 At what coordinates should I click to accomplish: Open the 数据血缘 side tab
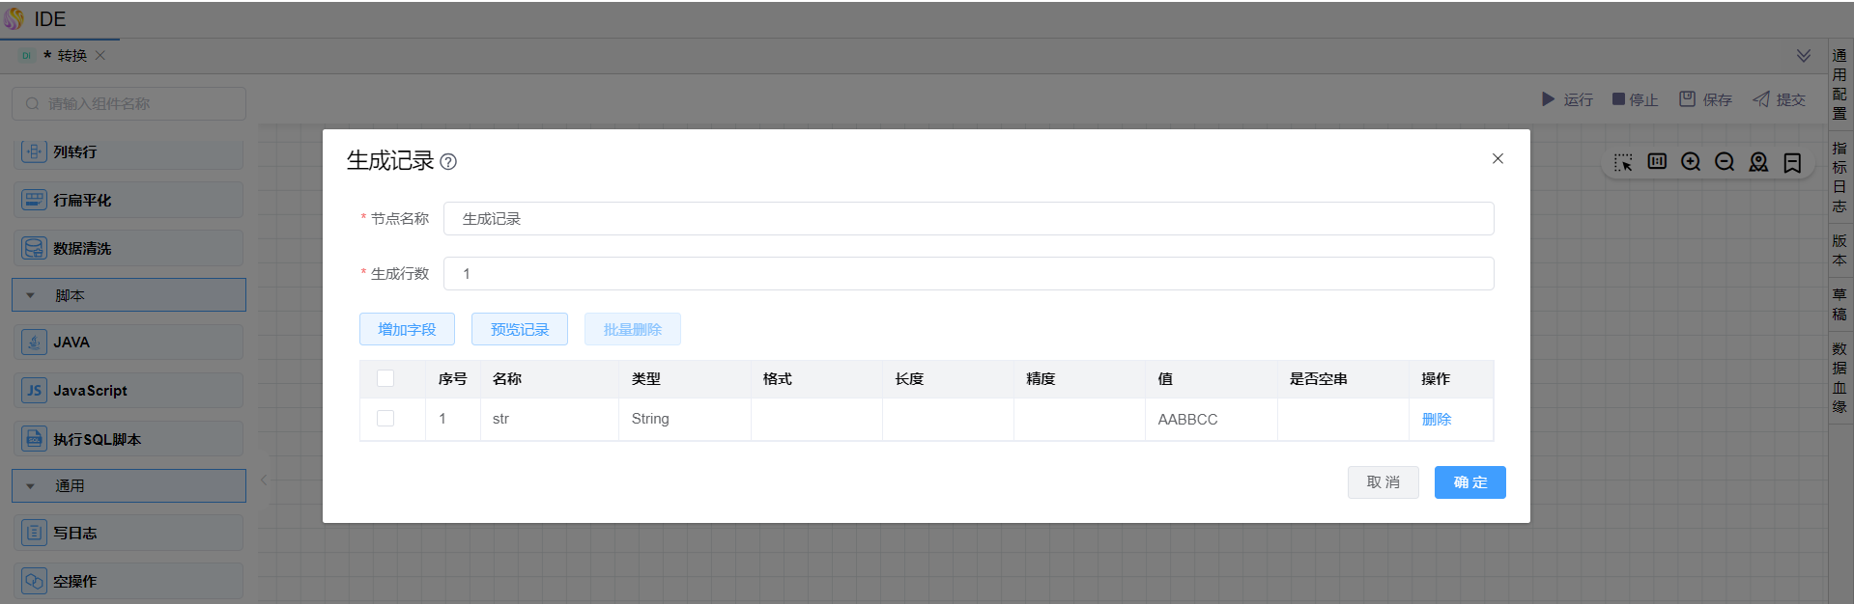tap(1840, 377)
